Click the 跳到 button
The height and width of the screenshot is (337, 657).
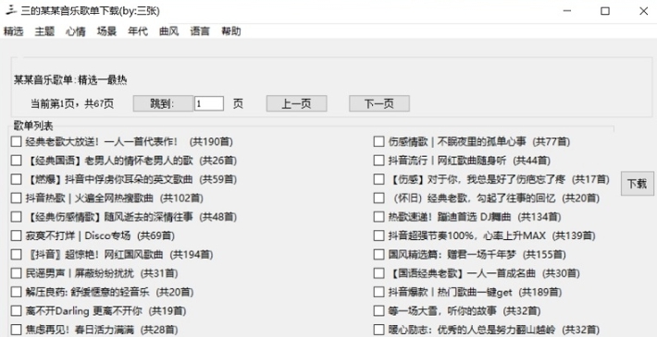[x=163, y=103]
